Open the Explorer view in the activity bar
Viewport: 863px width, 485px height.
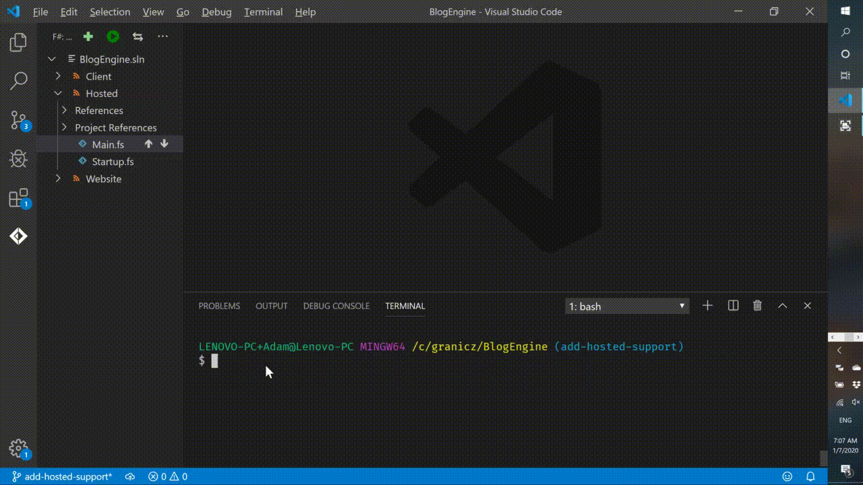pyautogui.click(x=18, y=42)
